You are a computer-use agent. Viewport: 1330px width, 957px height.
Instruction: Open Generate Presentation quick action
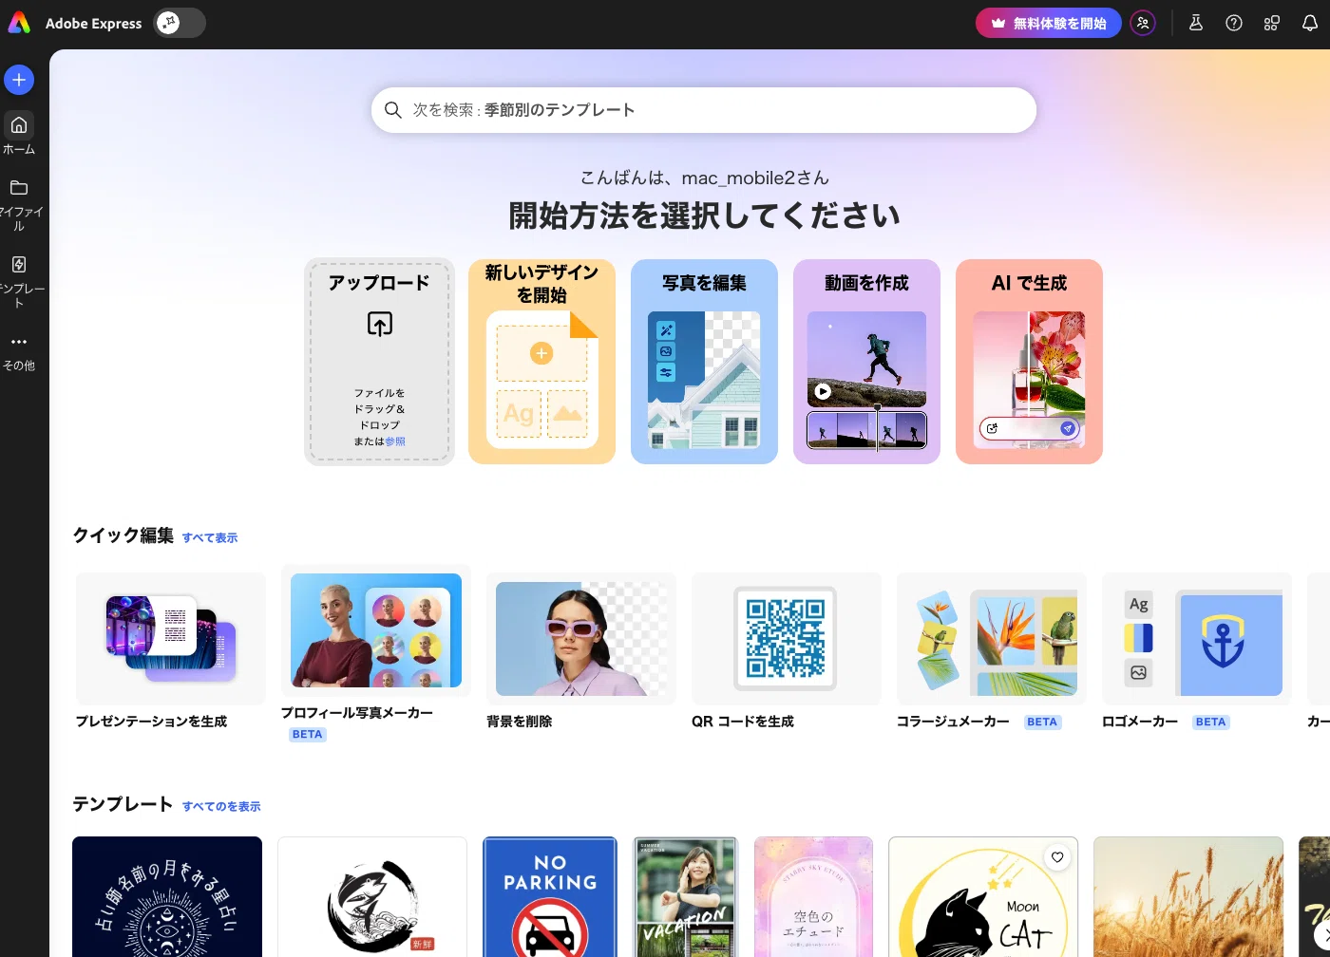pyautogui.click(x=171, y=651)
